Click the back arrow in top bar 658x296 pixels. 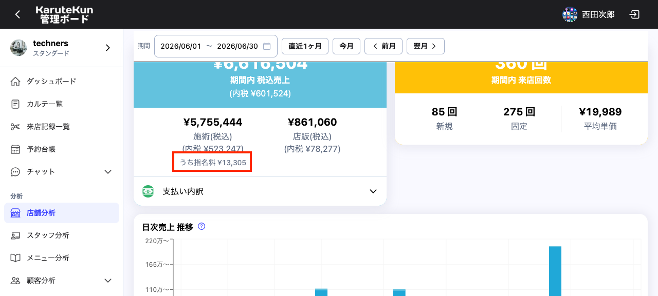point(17,14)
